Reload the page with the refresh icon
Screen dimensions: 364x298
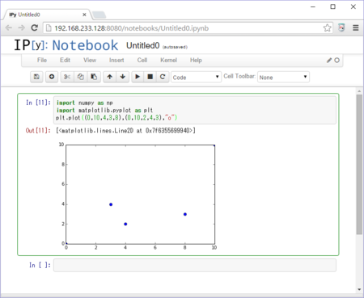(34, 27)
